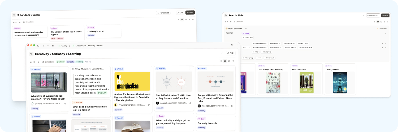The height and width of the screenshot is (132, 398).
Task: Open the 'and' conjunction dropdown
Action: click(246, 48)
